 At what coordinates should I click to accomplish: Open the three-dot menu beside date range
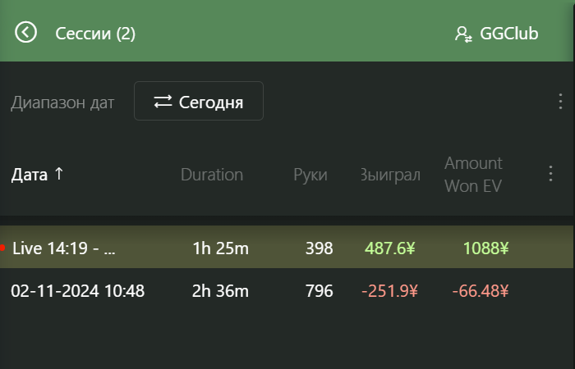click(560, 101)
